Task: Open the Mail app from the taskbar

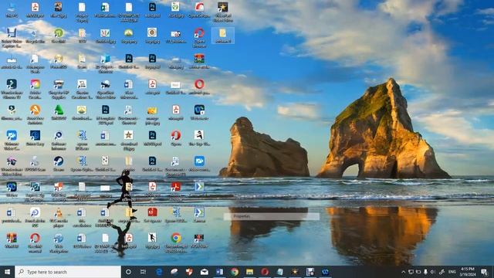Action: tap(204, 272)
